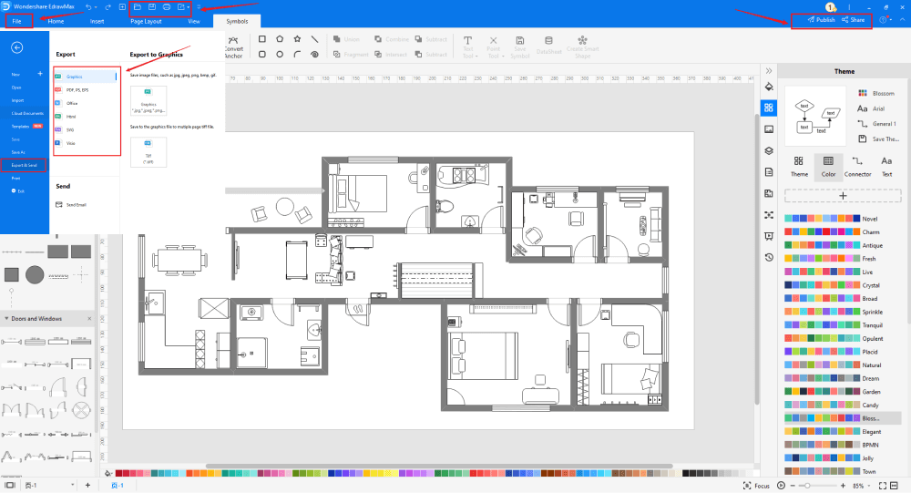Switch to the Page Layout tab

coord(146,21)
